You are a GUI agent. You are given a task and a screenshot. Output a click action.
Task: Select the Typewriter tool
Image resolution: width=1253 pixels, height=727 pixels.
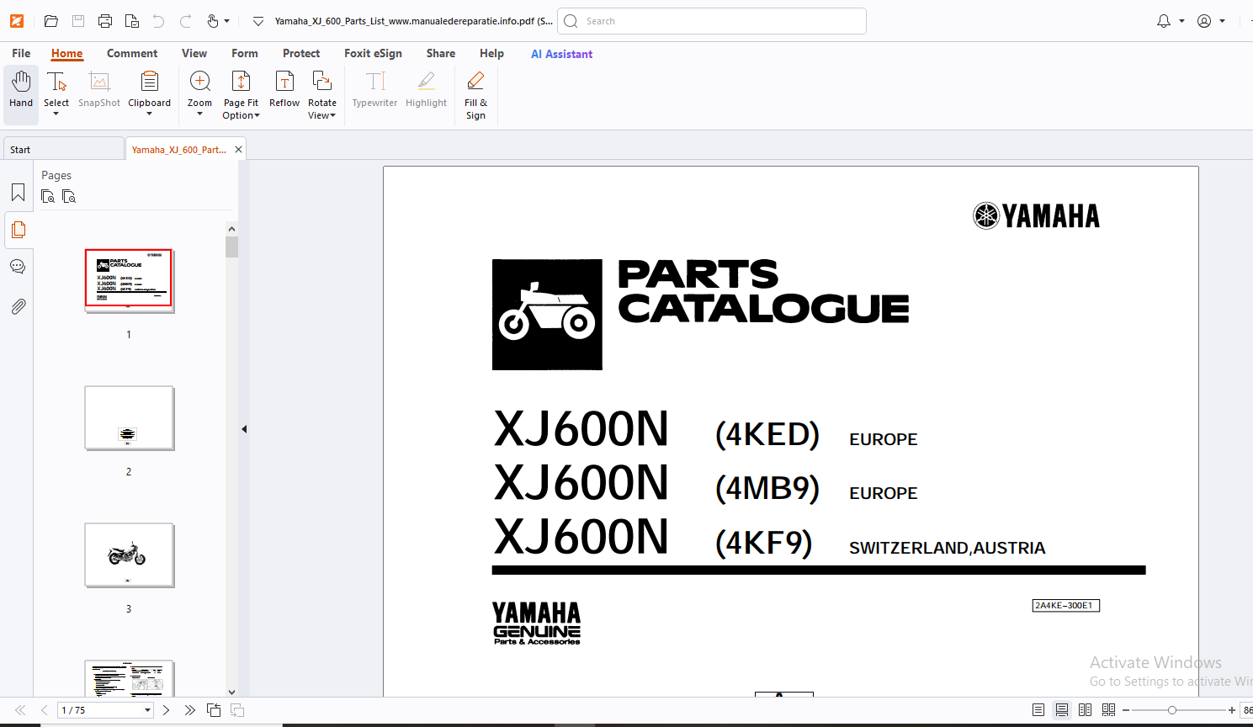click(374, 89)
